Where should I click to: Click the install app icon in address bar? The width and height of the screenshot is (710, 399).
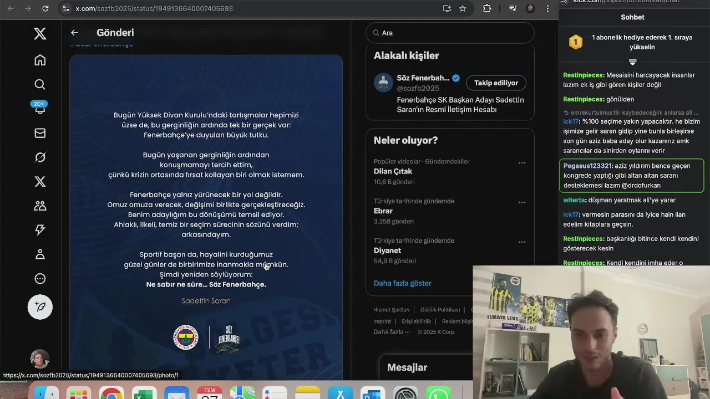coord(447,8)
